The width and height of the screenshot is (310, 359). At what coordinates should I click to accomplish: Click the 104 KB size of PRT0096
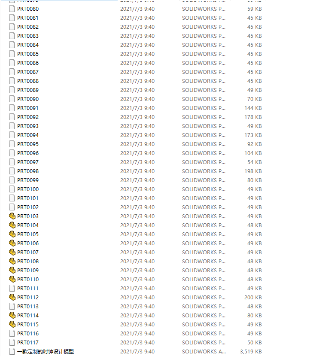pos(253,153)
